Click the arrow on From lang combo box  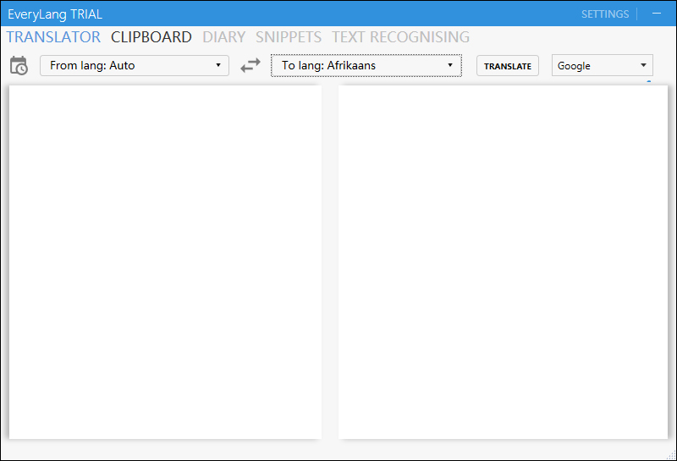[218, 65]
